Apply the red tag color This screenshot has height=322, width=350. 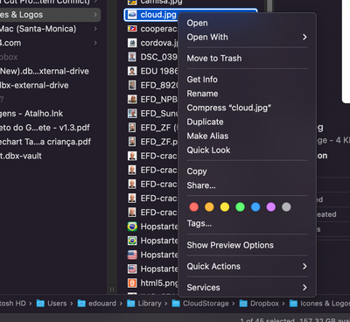194,207
